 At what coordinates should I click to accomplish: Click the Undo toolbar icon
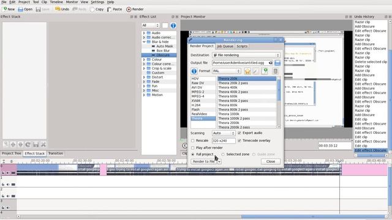(58, 9)
